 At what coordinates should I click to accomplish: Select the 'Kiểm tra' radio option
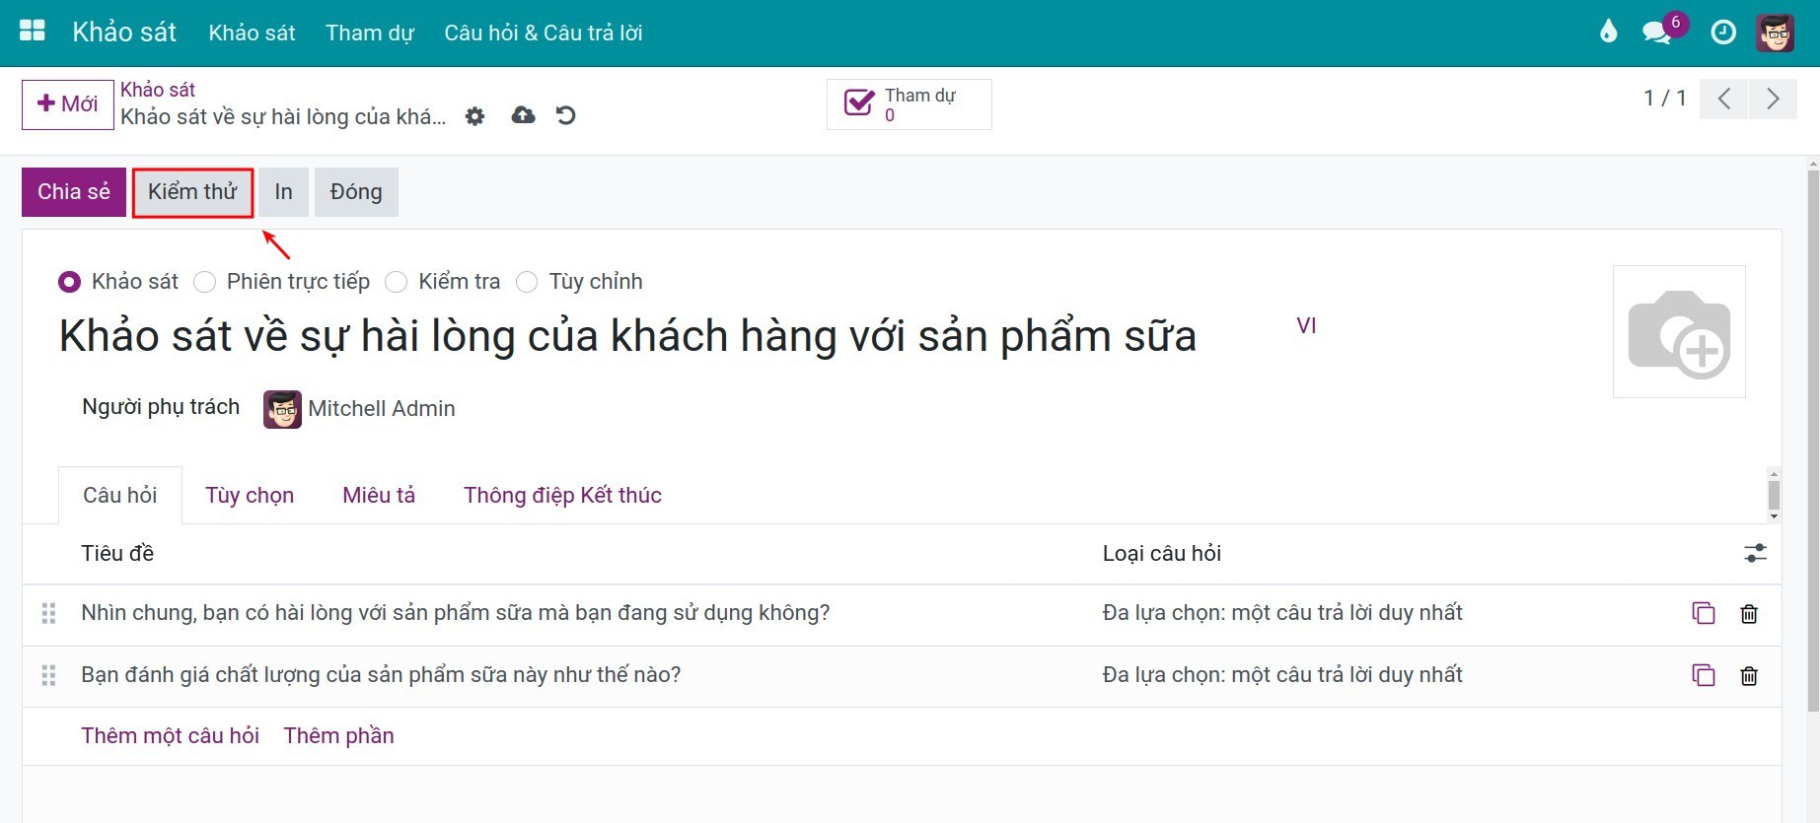click(396, 282)
